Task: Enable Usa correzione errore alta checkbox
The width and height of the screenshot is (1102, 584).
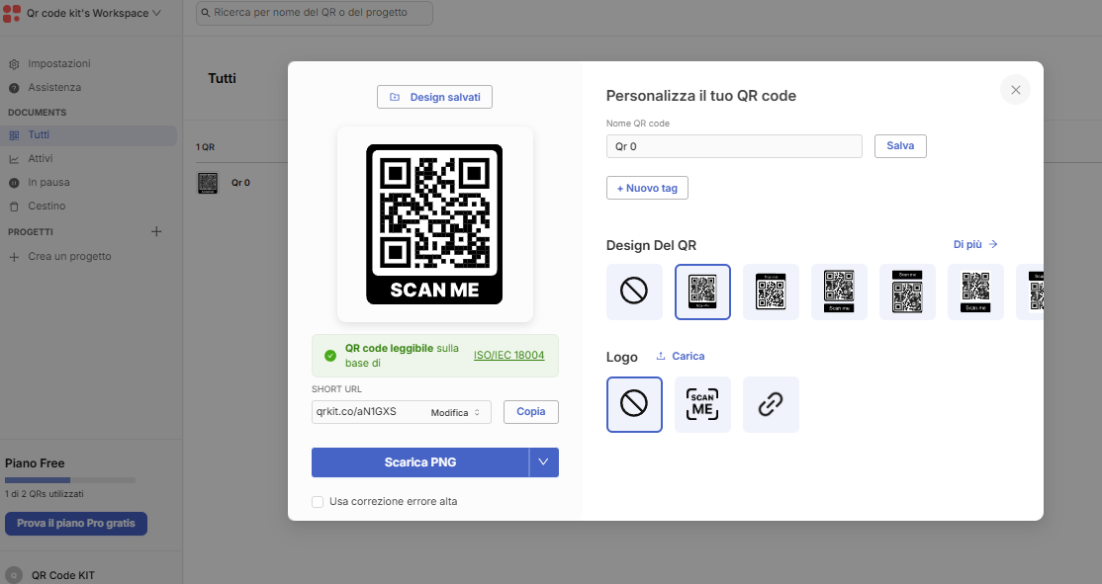Action: click(x=318, y=501)
